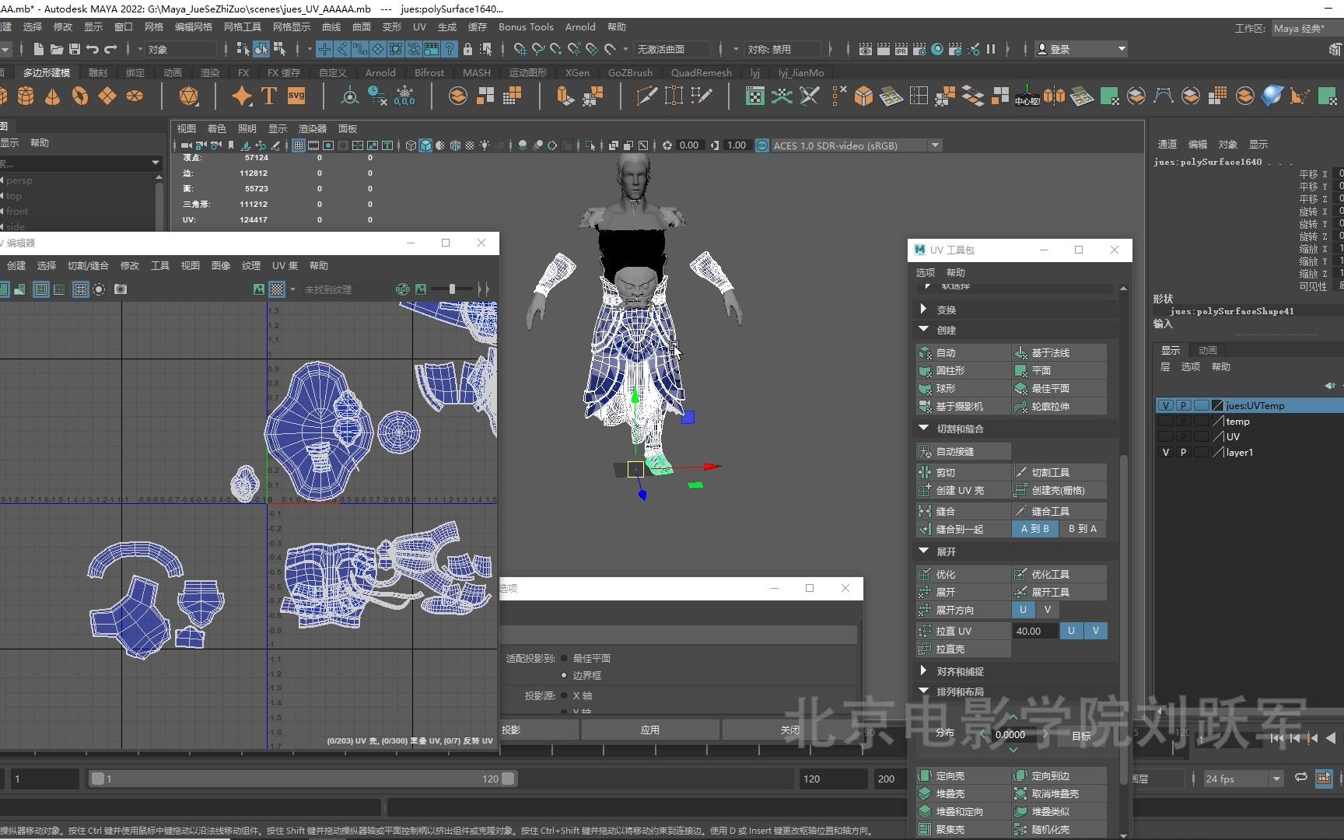Click the Planar projection button
The width and height of the screenshot is (1344, 840).
[x=1041, y=370]
